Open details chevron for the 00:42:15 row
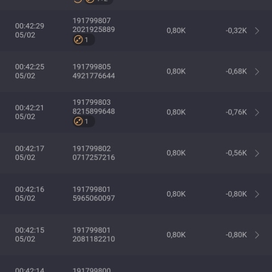The width and height of the screenshot is (272, 272). (x=257, y=235)
